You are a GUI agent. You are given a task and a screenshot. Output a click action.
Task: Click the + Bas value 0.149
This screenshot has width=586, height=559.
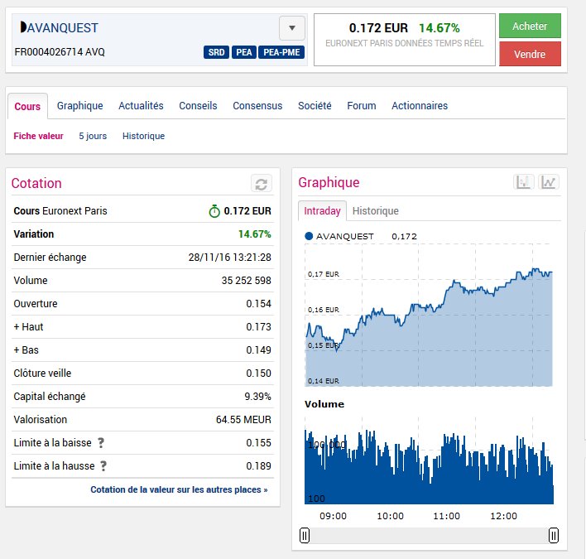pyautogui.click(x=258, y=350)
